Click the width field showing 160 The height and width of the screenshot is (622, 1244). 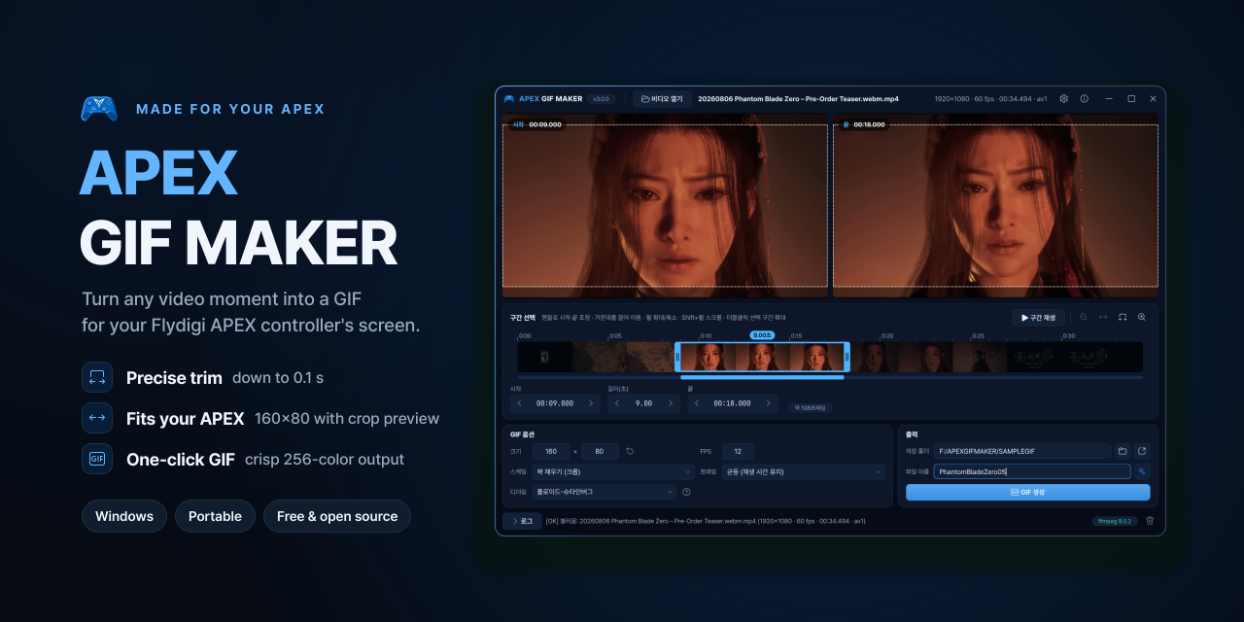tap(551, 451)
